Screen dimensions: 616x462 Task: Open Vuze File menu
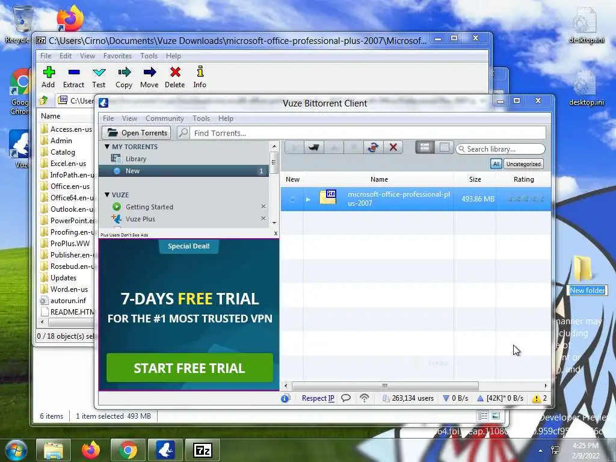click(108, 119)
